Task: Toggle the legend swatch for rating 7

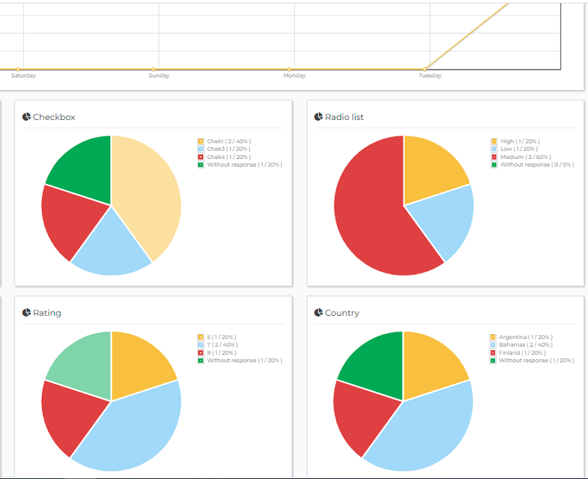Action: (x=201, y=344)
